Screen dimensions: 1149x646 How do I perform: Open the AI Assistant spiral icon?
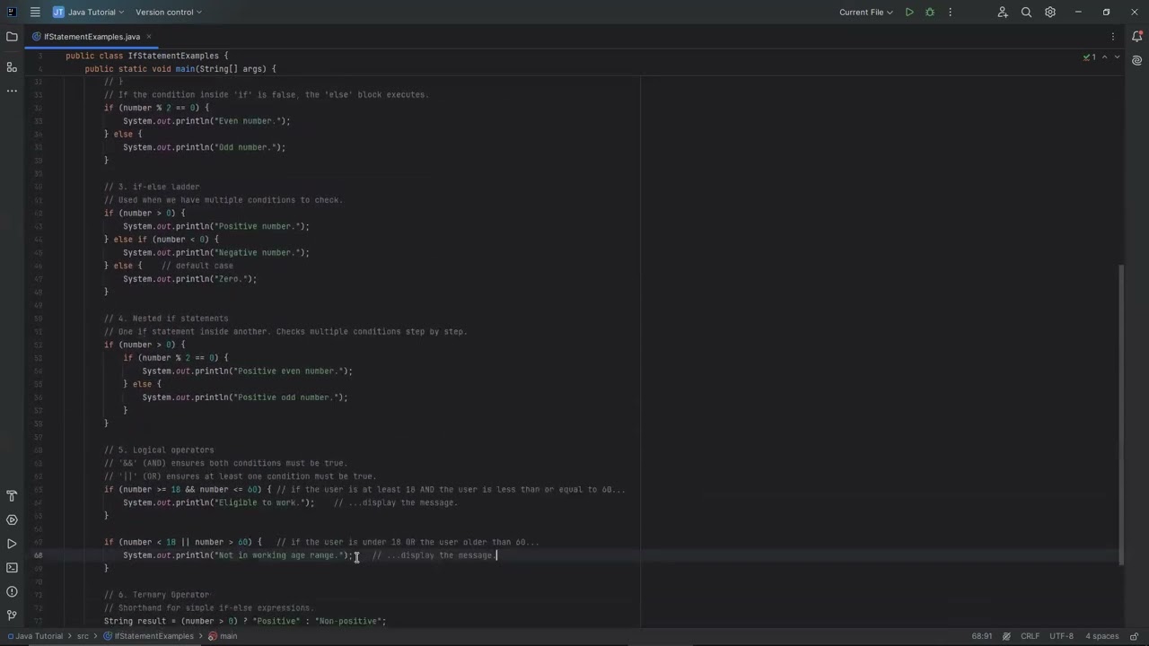pos(1136,61)
